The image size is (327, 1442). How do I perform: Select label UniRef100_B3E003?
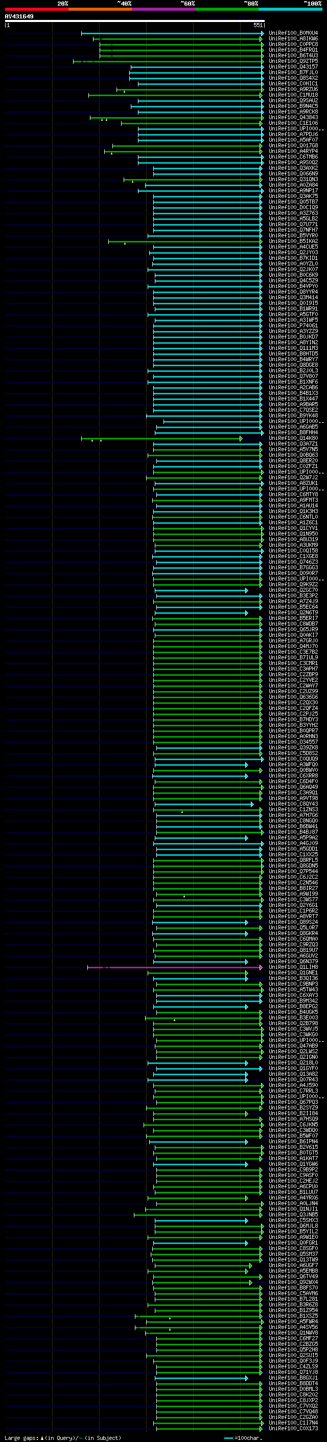[293, 1017]
